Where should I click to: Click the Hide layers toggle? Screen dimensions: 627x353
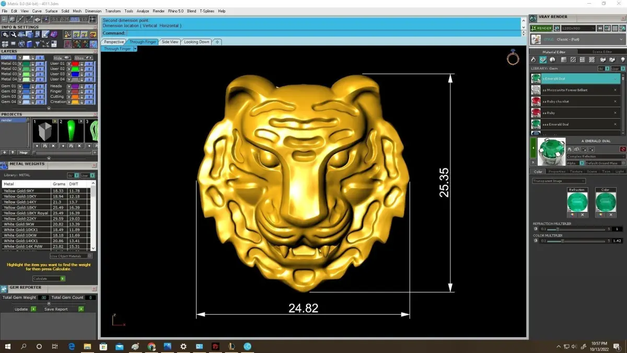pos(62,58)
